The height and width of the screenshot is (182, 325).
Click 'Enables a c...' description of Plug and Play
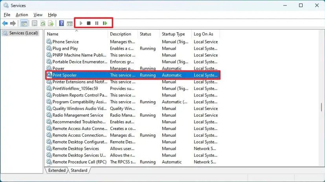(122, 48)
